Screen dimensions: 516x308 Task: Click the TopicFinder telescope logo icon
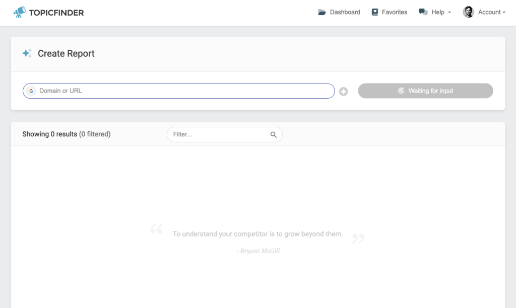pos(20,12)
